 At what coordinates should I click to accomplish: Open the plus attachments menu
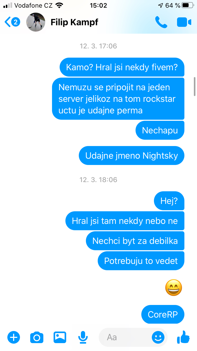(14, 337)
